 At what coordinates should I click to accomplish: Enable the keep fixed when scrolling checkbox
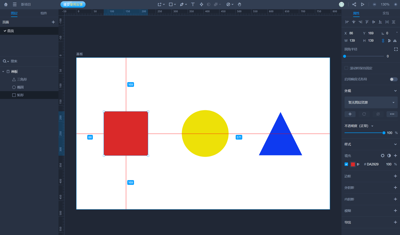pyautogui.click(x=346, y=68)
